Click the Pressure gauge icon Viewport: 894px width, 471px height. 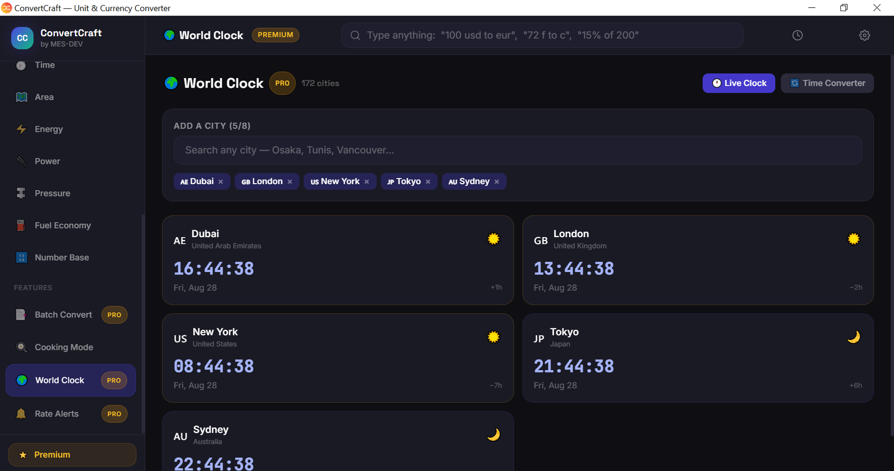pos(21,193)
